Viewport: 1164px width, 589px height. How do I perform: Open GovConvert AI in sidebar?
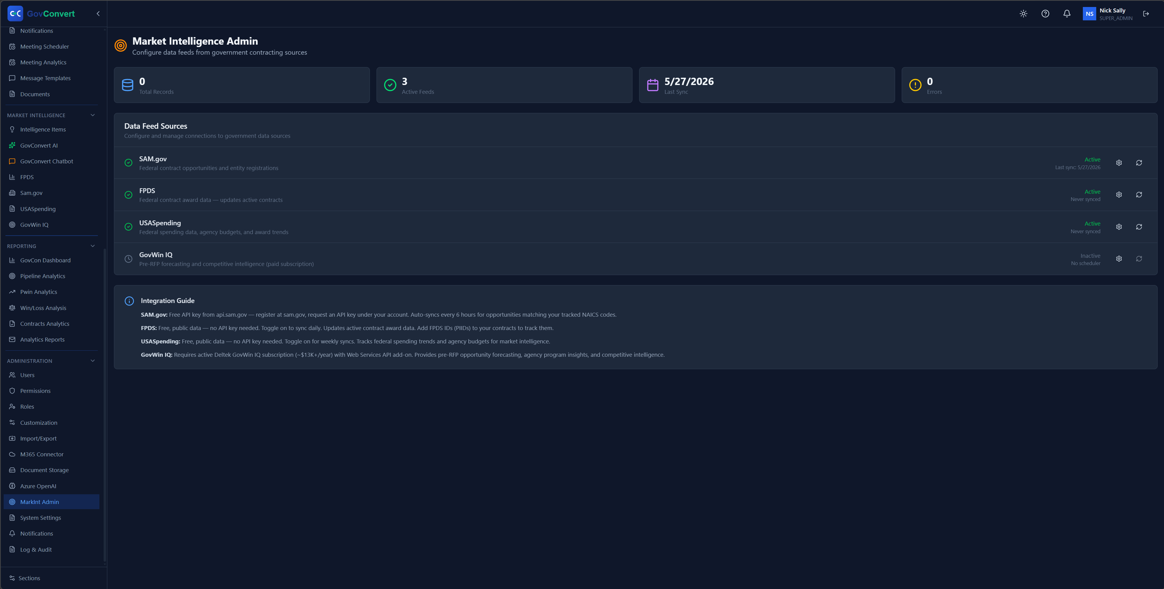[51, 145]
